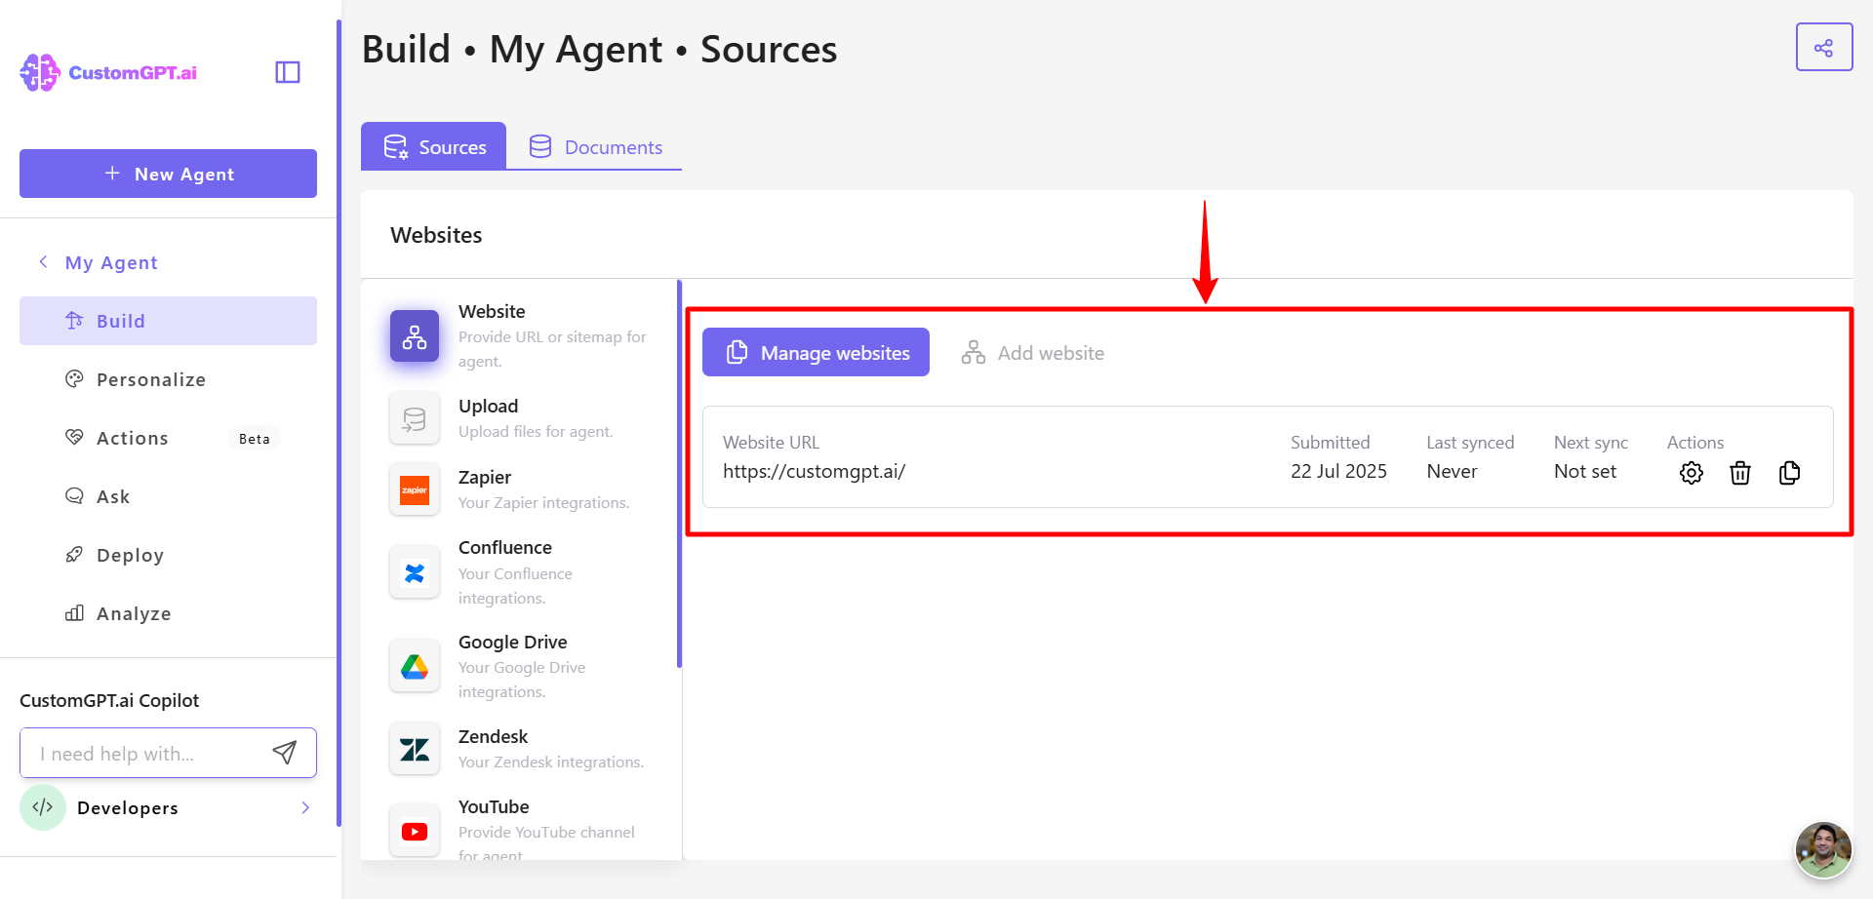Click the share icon button
Screen dimensions: 1873x899
tap(1824, 47)
